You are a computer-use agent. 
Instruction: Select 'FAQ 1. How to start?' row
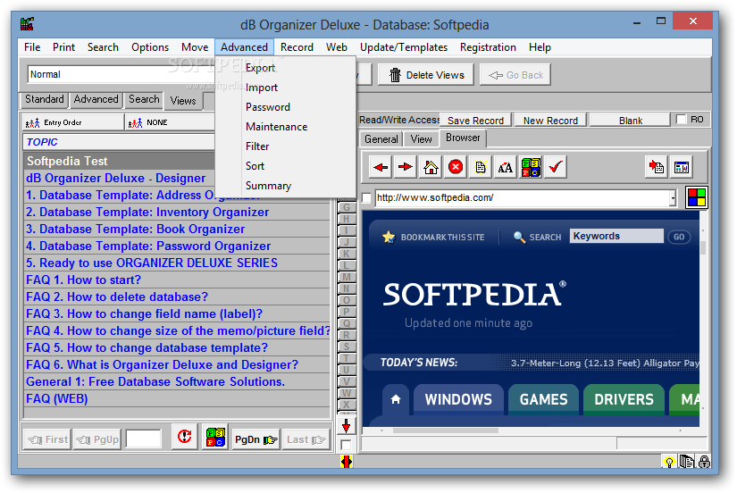tap(178, 280)
